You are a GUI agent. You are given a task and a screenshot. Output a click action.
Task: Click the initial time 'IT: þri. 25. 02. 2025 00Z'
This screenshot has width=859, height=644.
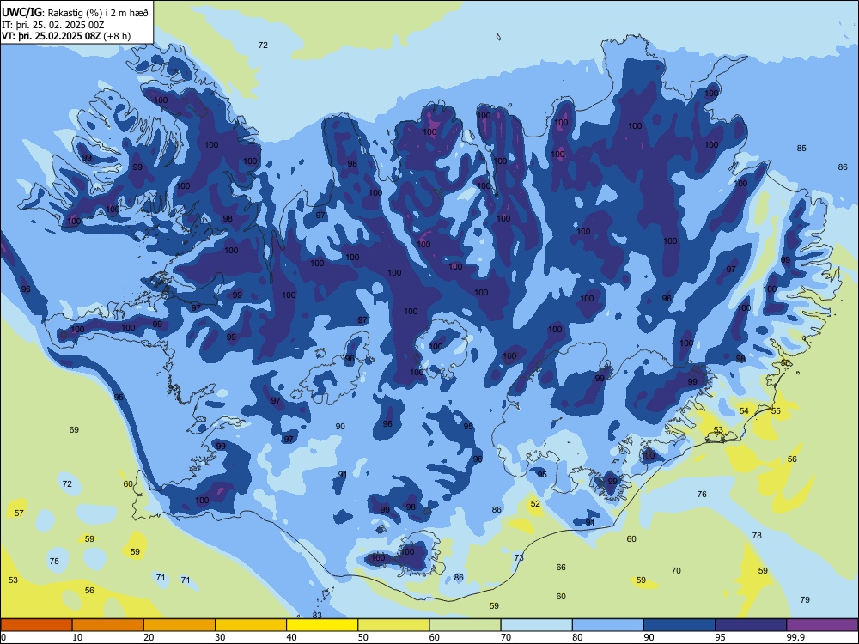coord(53,25)
